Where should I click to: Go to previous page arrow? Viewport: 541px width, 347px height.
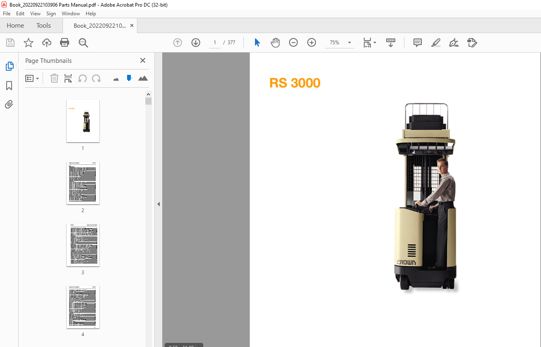178,43
